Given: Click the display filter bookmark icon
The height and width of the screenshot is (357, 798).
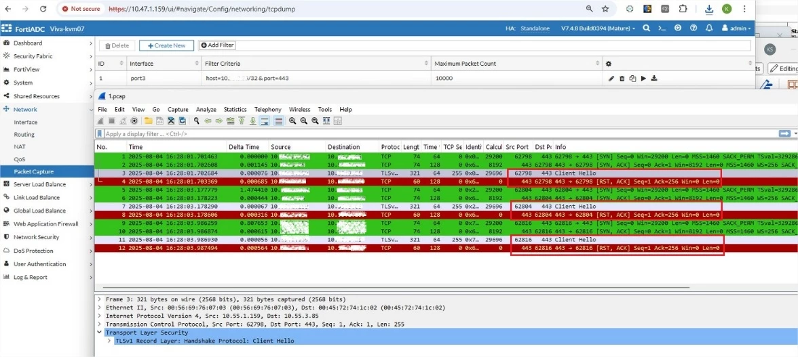Looking at the screenshot, I should point(100,133).
